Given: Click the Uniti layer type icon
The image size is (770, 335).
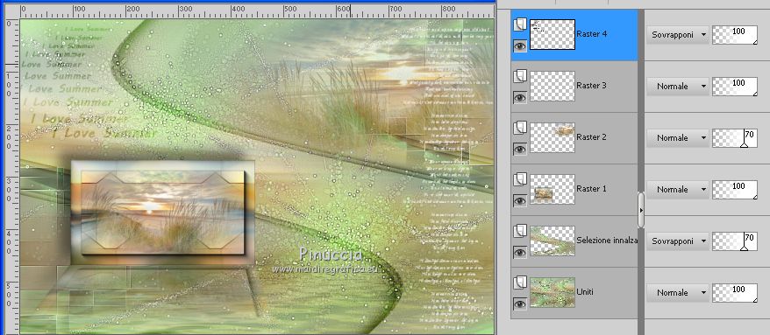Looking at the screenshot, I should click(x=520, y=283).
